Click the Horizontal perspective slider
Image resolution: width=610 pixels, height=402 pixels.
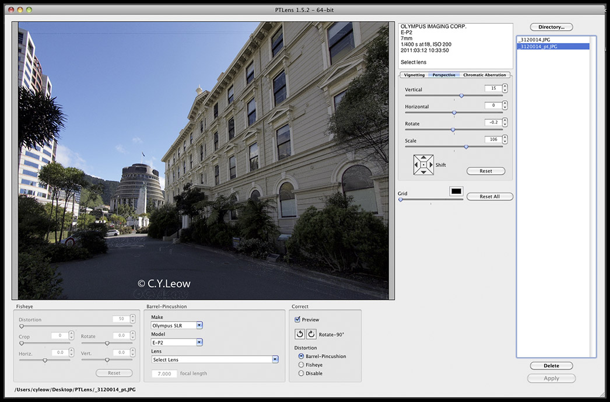(454, 113)
